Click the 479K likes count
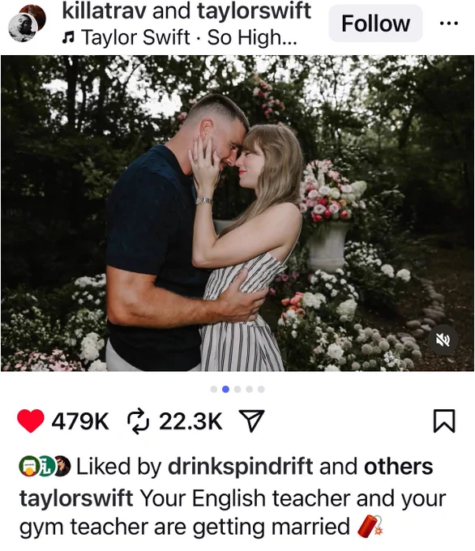The width and height of the screenshot is (475, 551). coord(80,421)
